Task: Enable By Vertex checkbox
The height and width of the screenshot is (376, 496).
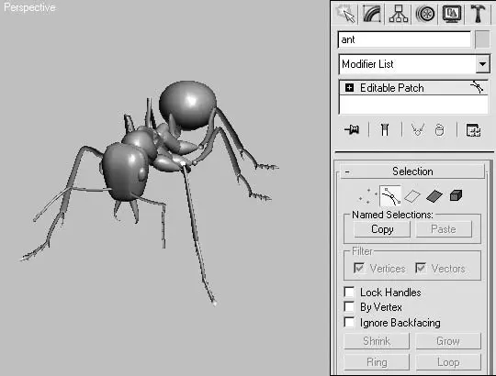Action: [349, 307]
